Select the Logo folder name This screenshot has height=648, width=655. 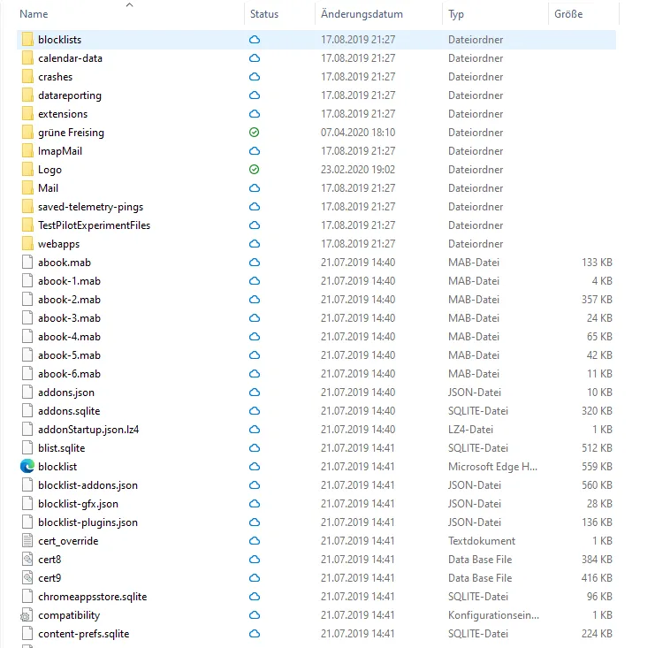coord(50,170)
